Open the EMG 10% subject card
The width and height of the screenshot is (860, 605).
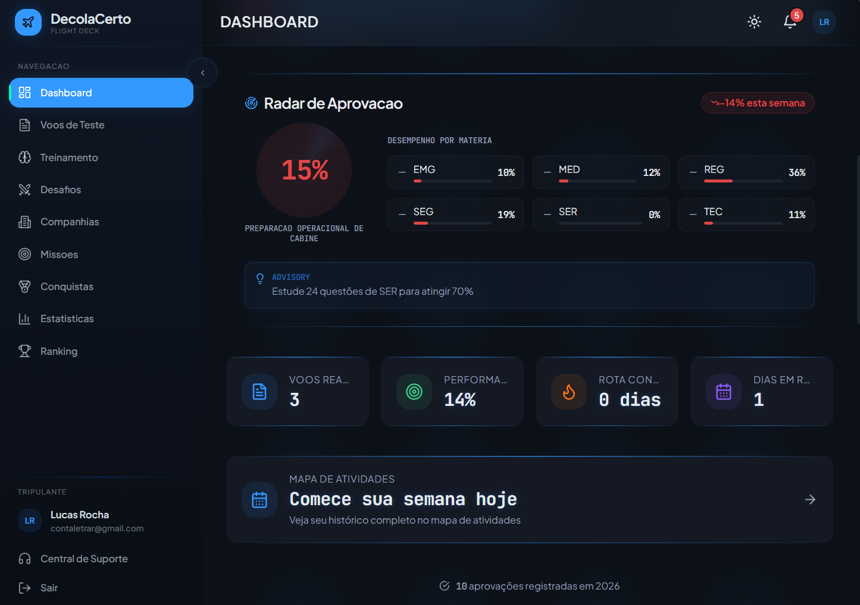click(x=455, y=172)
